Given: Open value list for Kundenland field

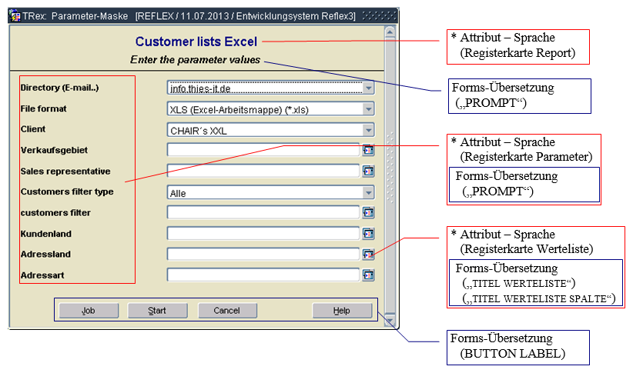Looking at the screenshot, I should (x=368, y=233).
